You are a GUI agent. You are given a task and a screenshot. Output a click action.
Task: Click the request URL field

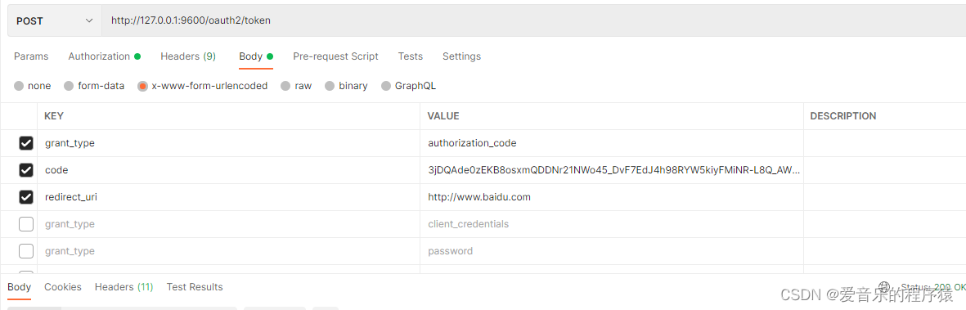point(533,20)
